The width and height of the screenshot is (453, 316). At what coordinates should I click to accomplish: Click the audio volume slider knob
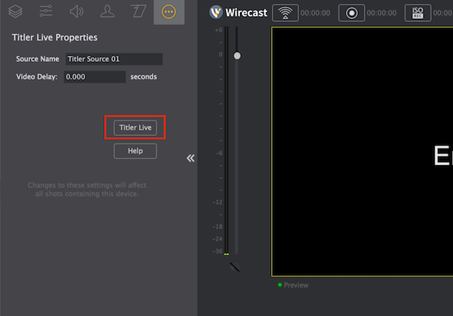pos(237,56)
